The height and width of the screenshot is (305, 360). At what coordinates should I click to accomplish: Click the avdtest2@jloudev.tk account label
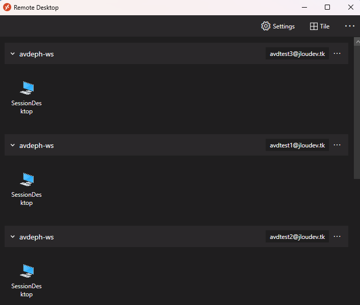point(297,237)
